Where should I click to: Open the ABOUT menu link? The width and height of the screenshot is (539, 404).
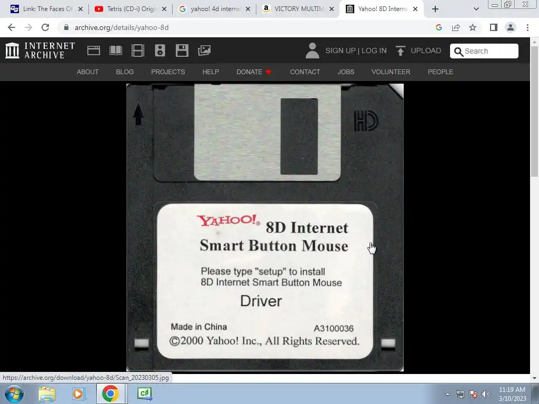pyautogui.click(x=88, y=72)
